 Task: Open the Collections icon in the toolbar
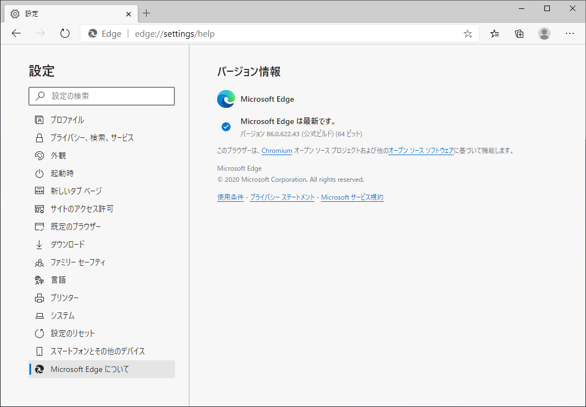pos(519,33)
